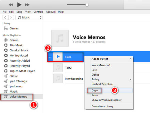Screen dimensions: 150x113
Task: Click the playlist icon beside ipad 22songs
Action: (x=6, y=81)
